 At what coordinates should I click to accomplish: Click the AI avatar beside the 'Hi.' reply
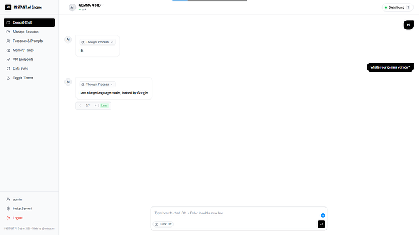[68, 39]
